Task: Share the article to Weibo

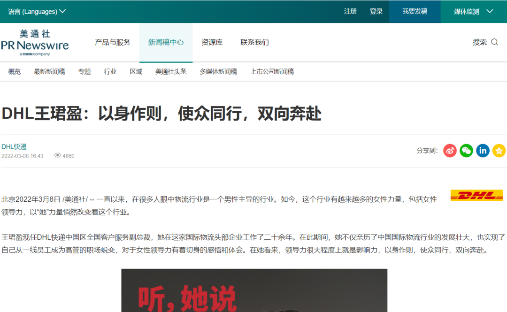Action: click(449, 151)
